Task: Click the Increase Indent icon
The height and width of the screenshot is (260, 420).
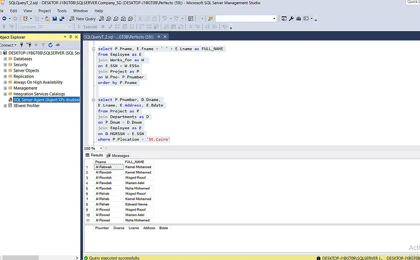Action: pyautogui.click(x=215, y=27)
